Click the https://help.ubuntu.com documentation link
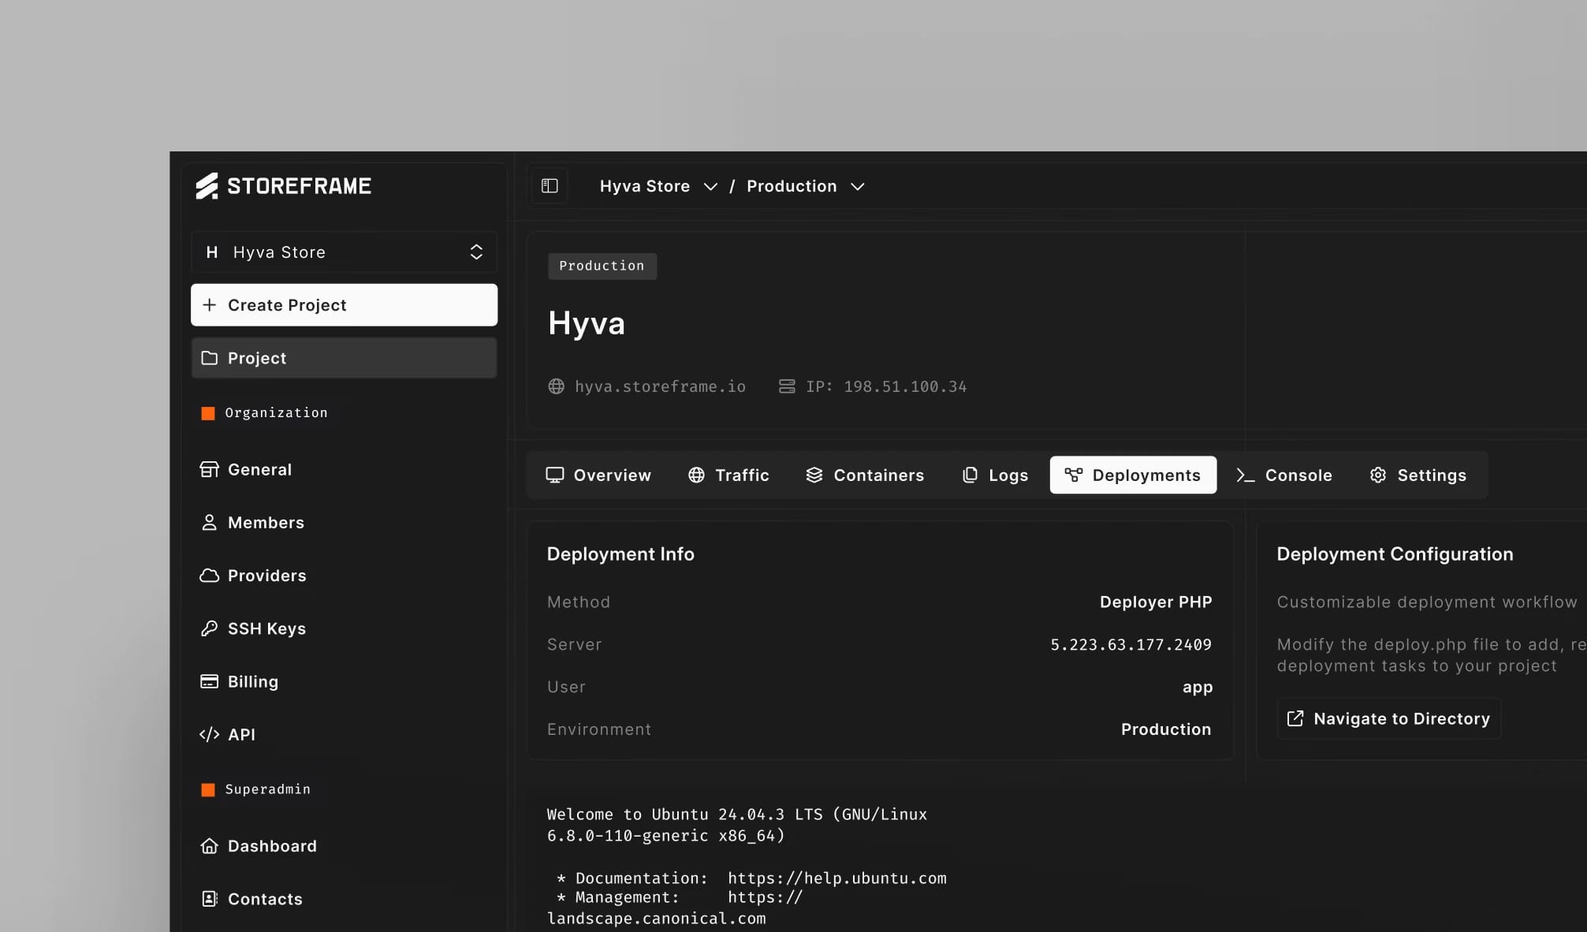The image size is (1587, 932). [x=837, y=878]
